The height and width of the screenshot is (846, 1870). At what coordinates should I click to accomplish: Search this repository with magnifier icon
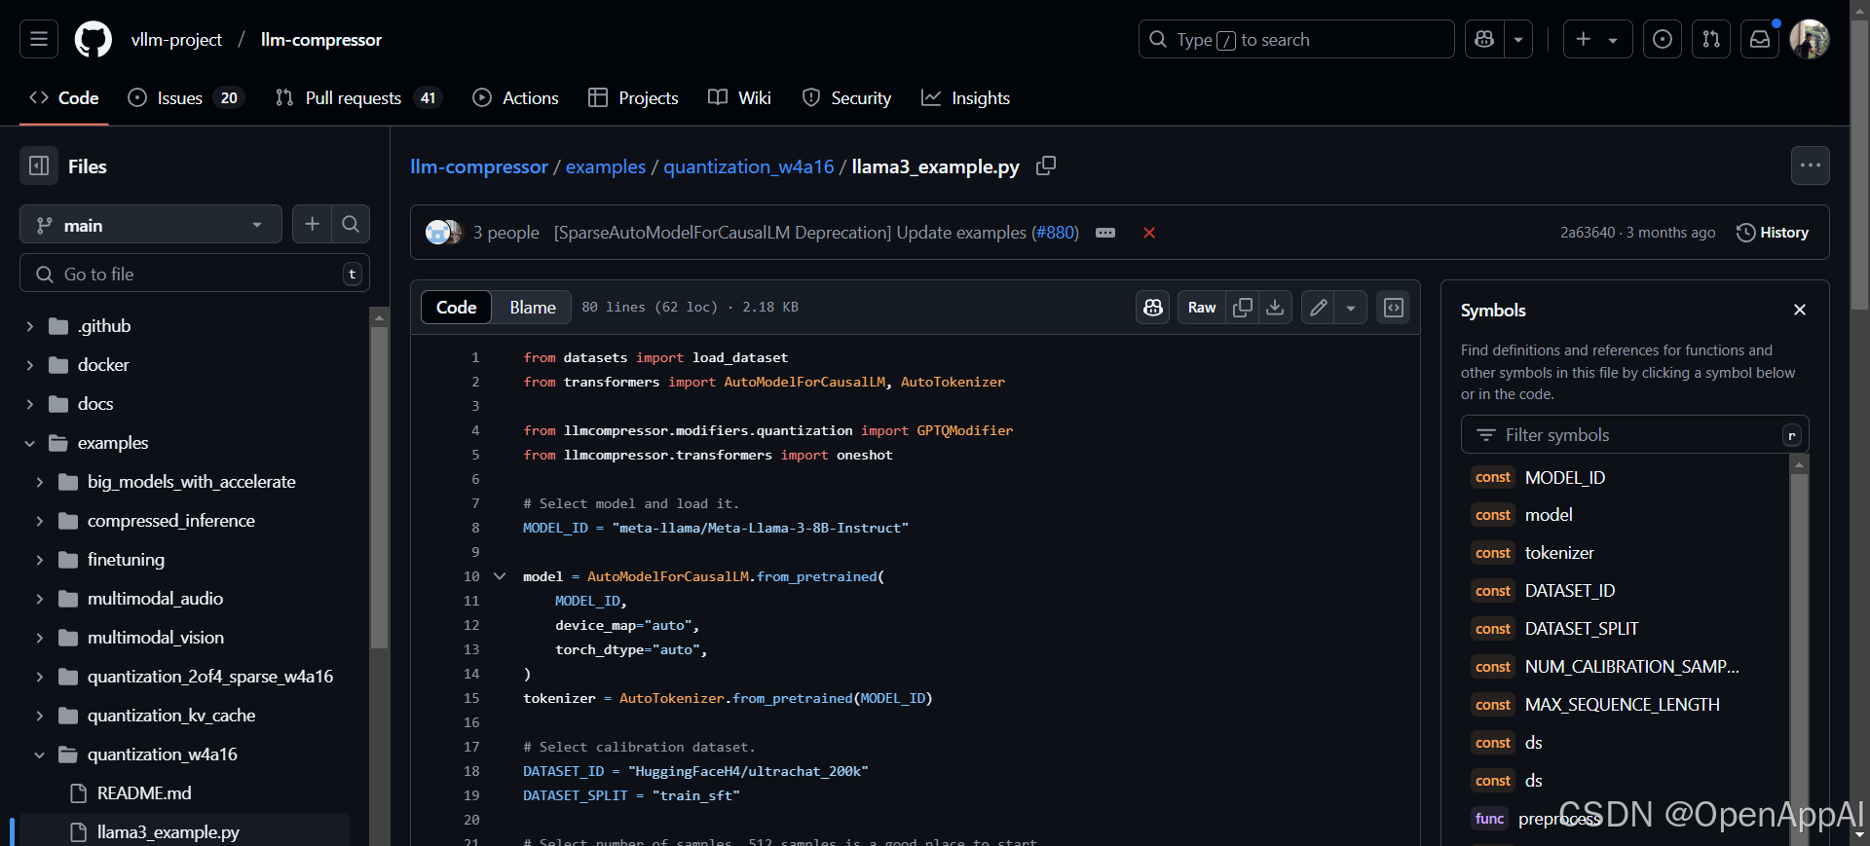coord(351,225)
